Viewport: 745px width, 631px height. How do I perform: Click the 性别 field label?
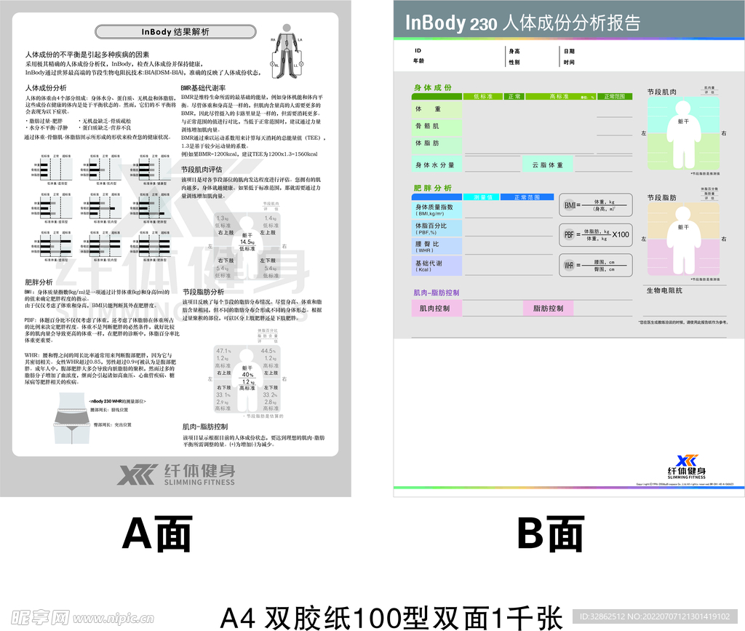point(514,63)
